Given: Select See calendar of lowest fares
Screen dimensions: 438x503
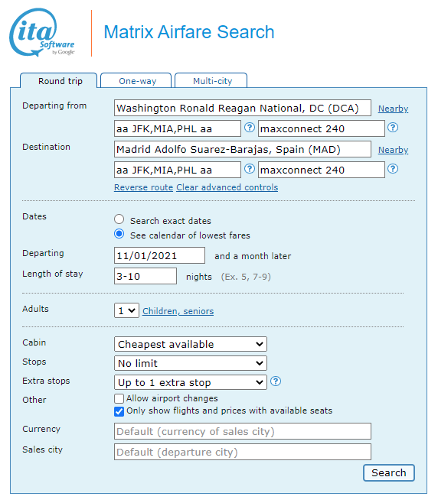Looking at the screenshot, I should tap(119, 234).
